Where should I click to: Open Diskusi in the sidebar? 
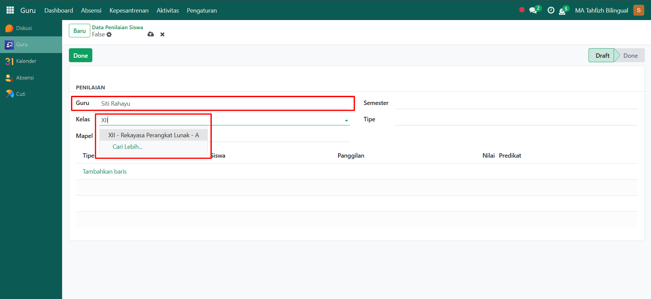tap(24, 28)
